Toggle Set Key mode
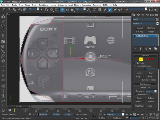This screenshot has width=160, height=120. (102, 118)
